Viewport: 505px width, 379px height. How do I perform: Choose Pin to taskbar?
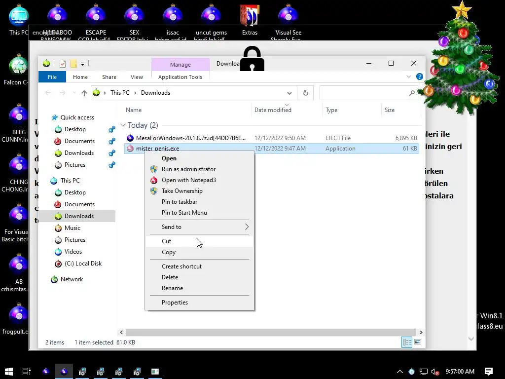coord(200,202)
